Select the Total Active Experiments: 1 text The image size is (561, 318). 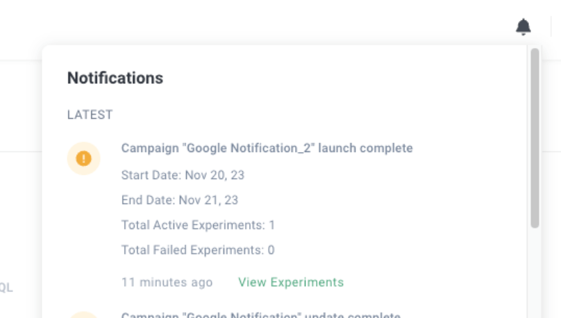tap(198, 225)
